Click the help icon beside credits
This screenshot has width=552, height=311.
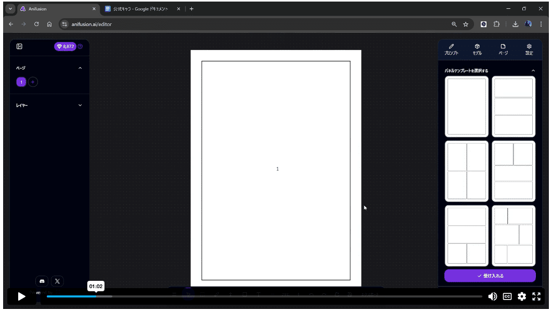80,46
